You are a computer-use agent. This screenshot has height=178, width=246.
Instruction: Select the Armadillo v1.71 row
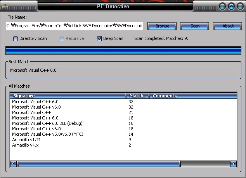pyautogui.click(x=123, y=140)
